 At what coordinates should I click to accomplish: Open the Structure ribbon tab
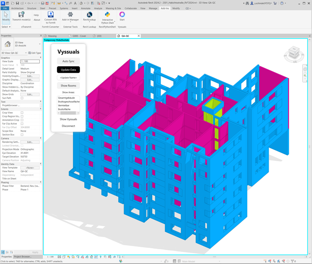pyautogui.click(x=32, y=8)
